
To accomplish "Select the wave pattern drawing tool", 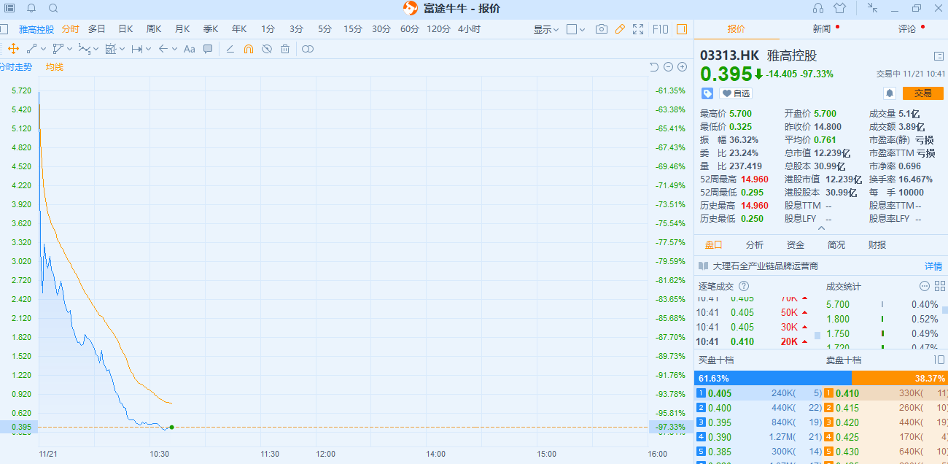I will coord(85,49).
